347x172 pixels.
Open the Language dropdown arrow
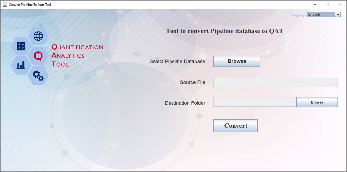(x=338, y=15)
